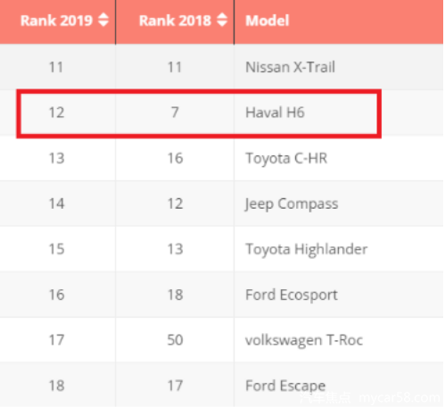Click the Toyota Highlander model name

click(307, 249)
